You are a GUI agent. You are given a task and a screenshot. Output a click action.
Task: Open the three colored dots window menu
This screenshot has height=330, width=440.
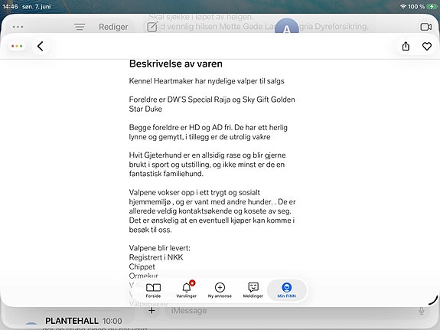point(17,46)
